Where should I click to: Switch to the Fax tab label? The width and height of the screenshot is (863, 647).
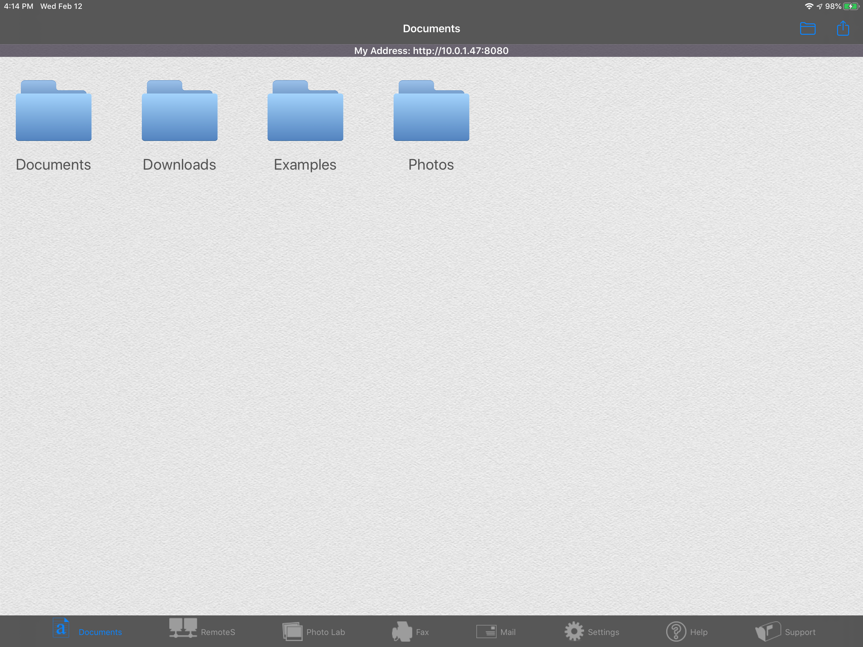[423, 632]
